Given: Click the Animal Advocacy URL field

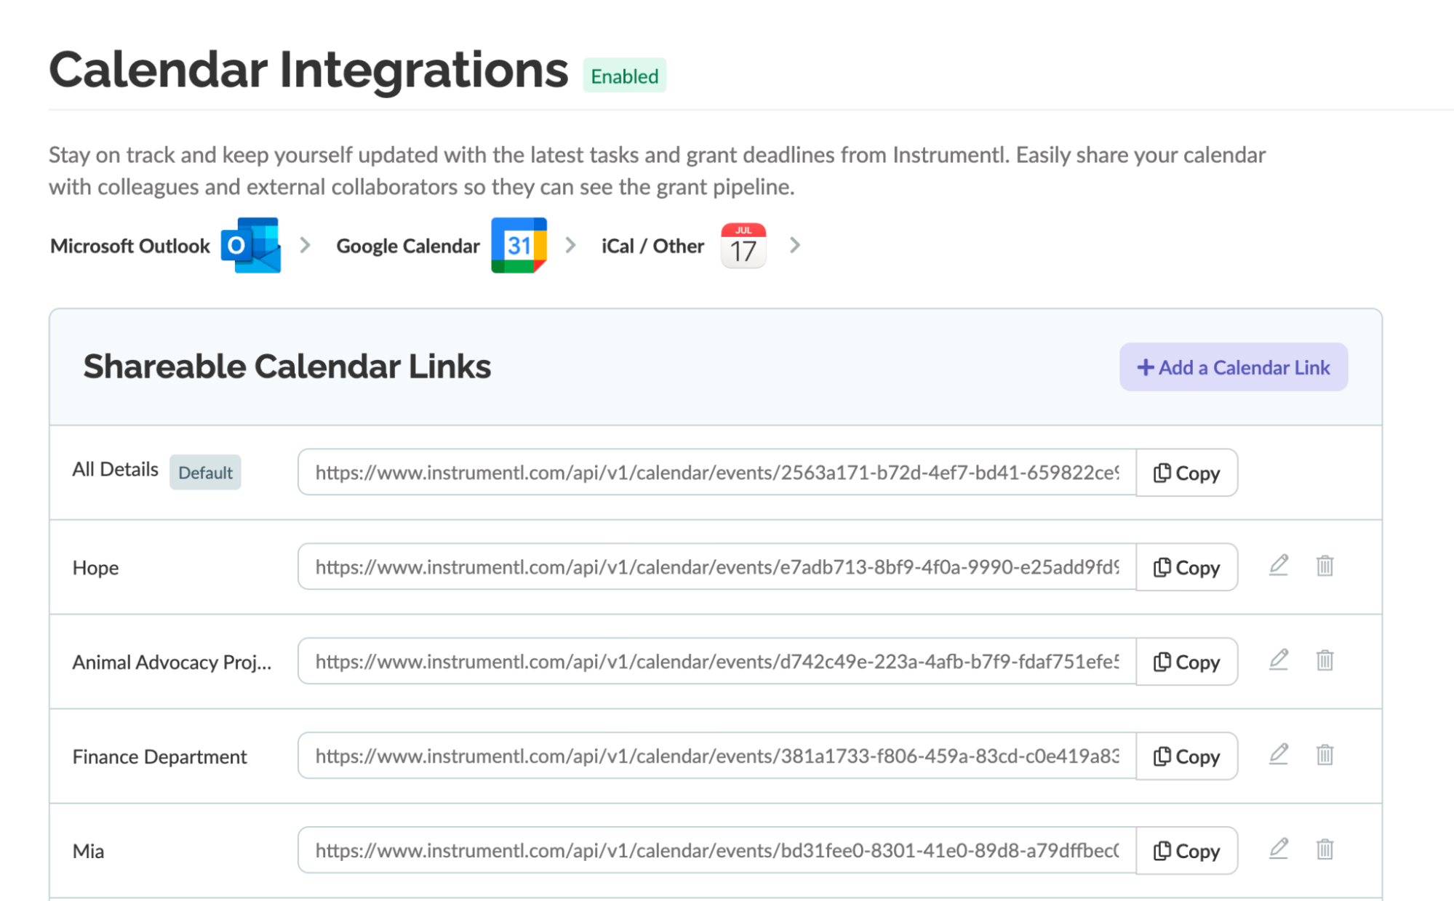Looking at the screenshot, I should tap(716, 662).
